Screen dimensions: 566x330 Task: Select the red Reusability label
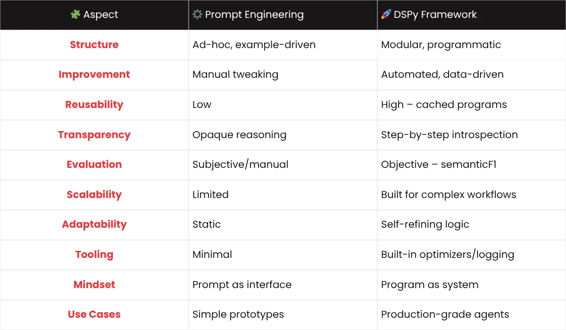pos(94,105)
